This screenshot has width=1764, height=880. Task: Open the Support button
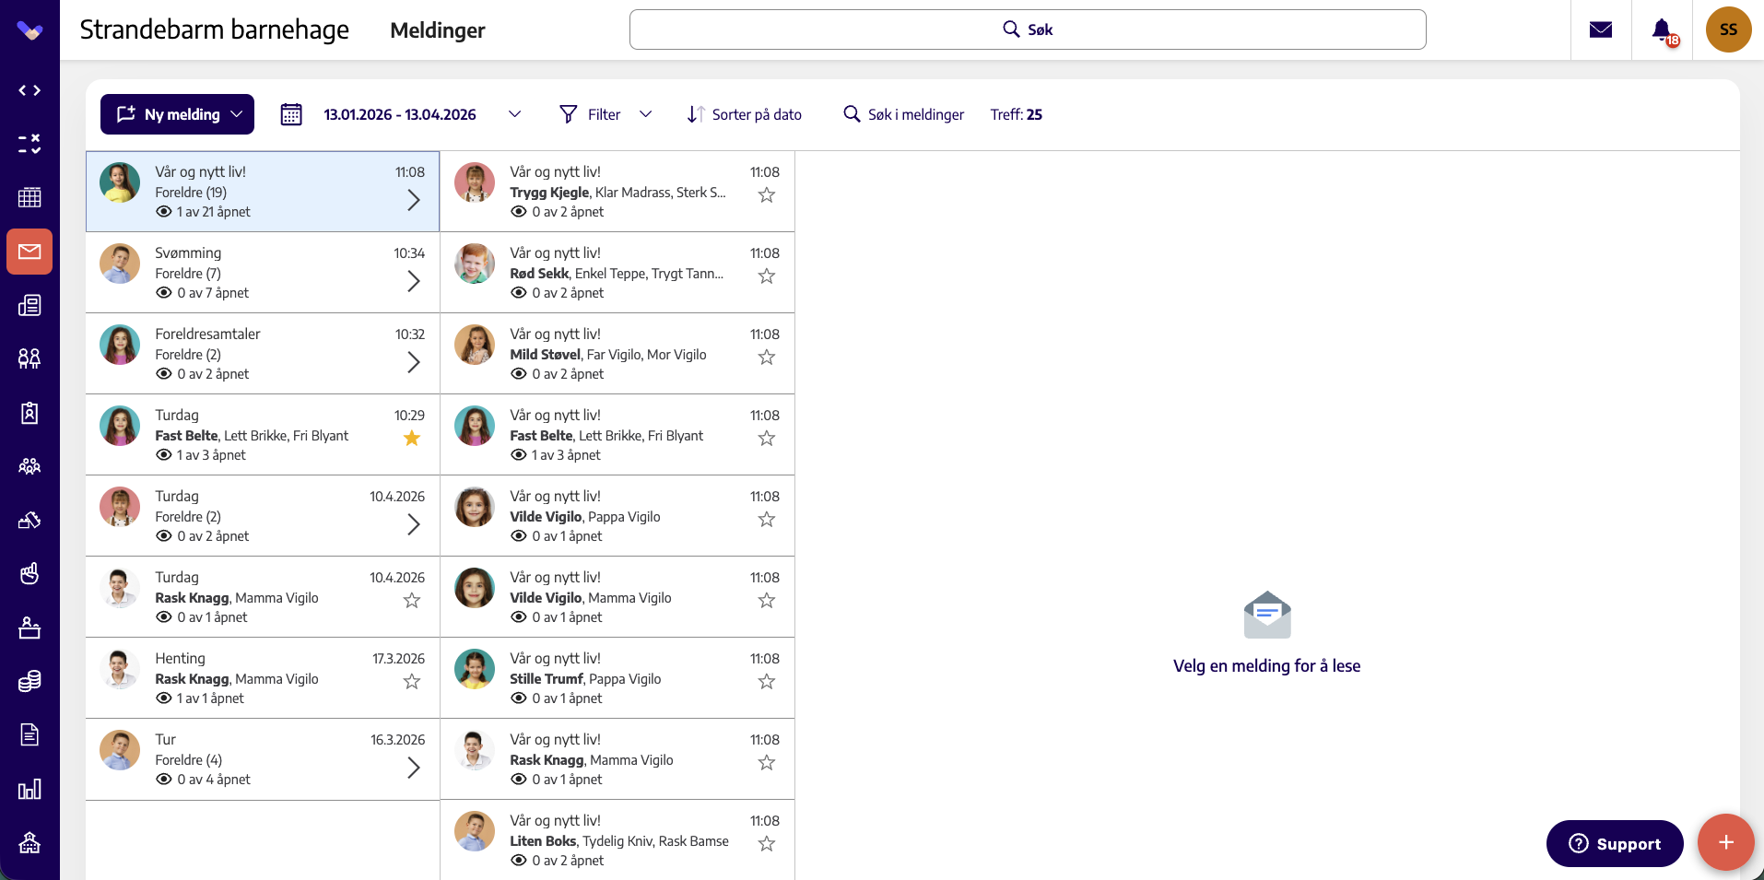pos(1615,843)
